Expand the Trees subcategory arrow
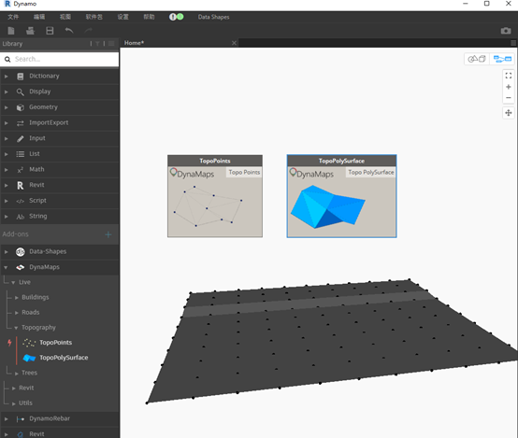Image resolution: width=518 pixels, height=438 pixels. pyautogui.click(x=16, y=374)
